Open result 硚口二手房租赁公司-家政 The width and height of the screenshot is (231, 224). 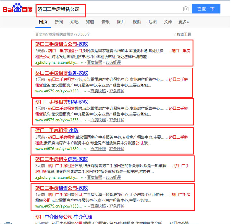tap(61, 44)
